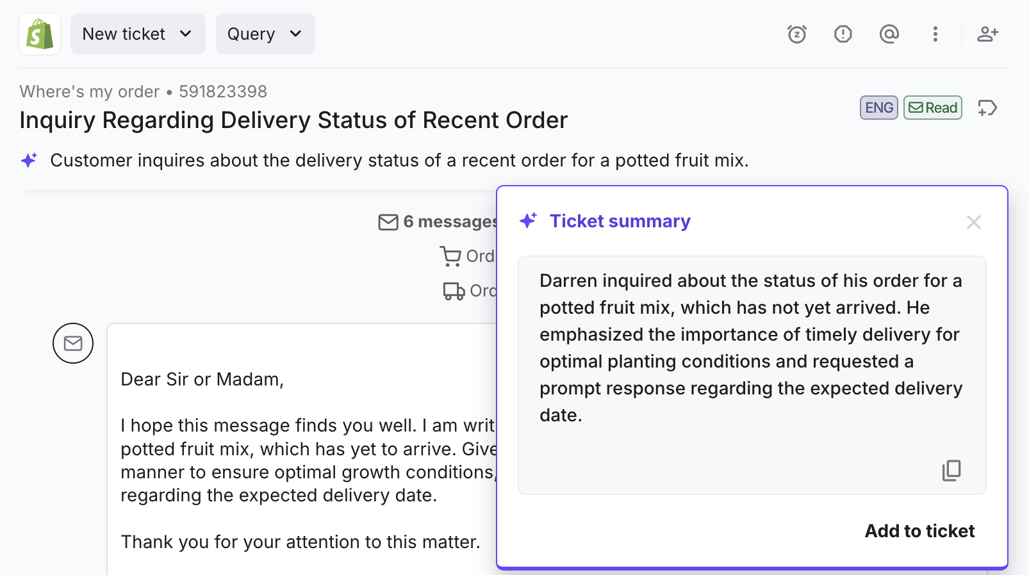This screenshot has width=1029, height=575.
Task: Copy the ticket summary with copy icon
Action: (x=951, y=471)
